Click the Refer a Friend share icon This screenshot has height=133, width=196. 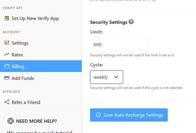7,102
